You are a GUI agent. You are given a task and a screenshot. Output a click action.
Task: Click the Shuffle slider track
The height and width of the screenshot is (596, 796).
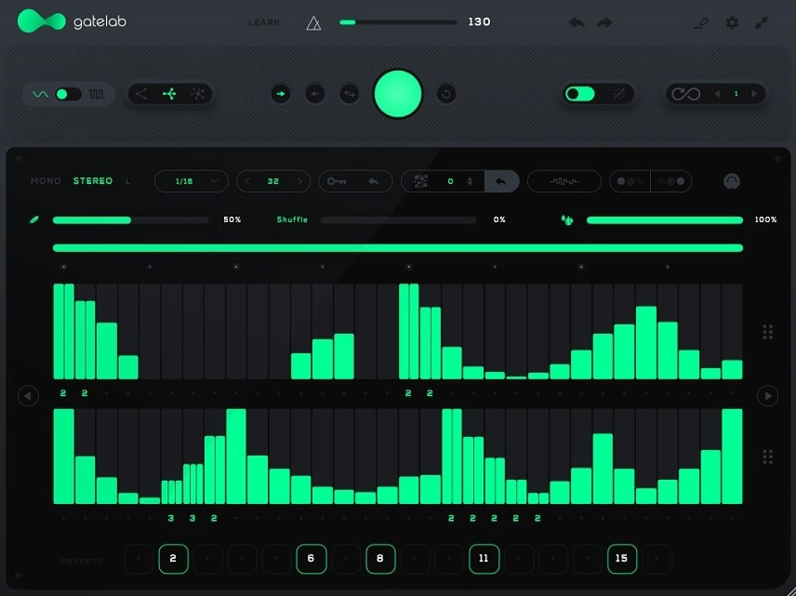coord(398,220)
